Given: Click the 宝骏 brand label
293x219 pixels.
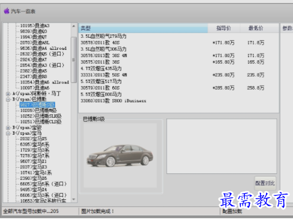Looking at the screenshot, I should (x=27, y=128).
